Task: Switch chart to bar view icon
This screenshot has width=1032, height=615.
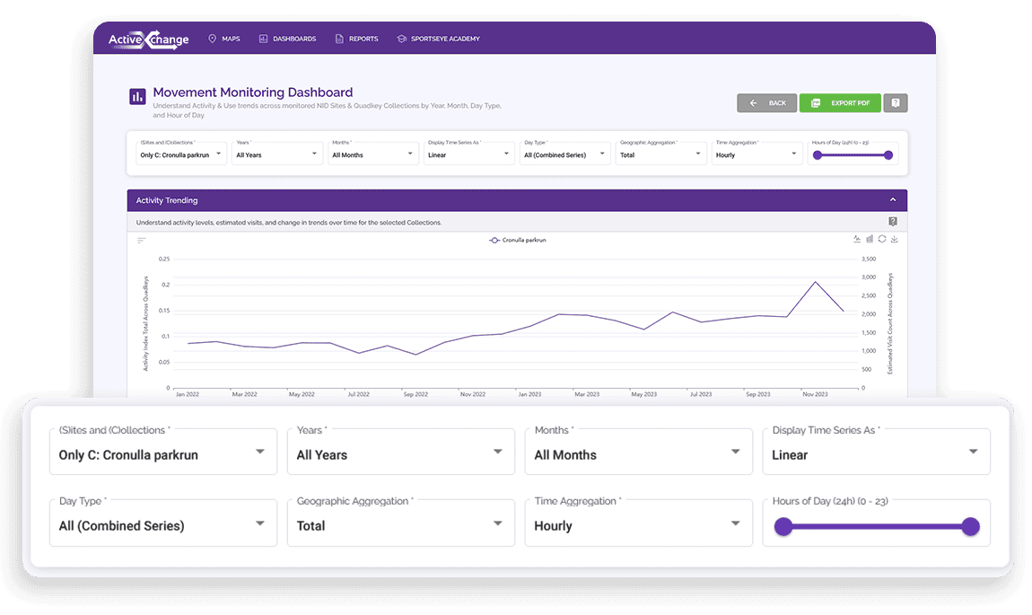Action: pyautogui.click(x=870, y=239)
